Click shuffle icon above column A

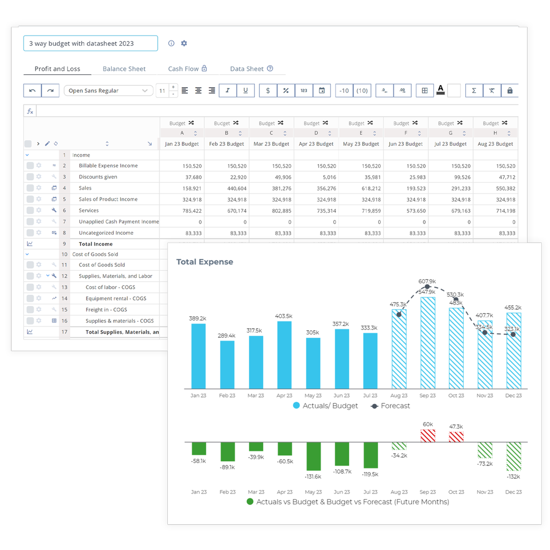tap(191, 123)
